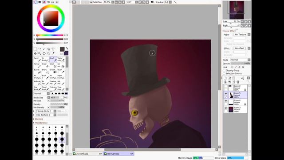Click the background purple color swatch
The image size is (284, 160).
coord(67,53)
